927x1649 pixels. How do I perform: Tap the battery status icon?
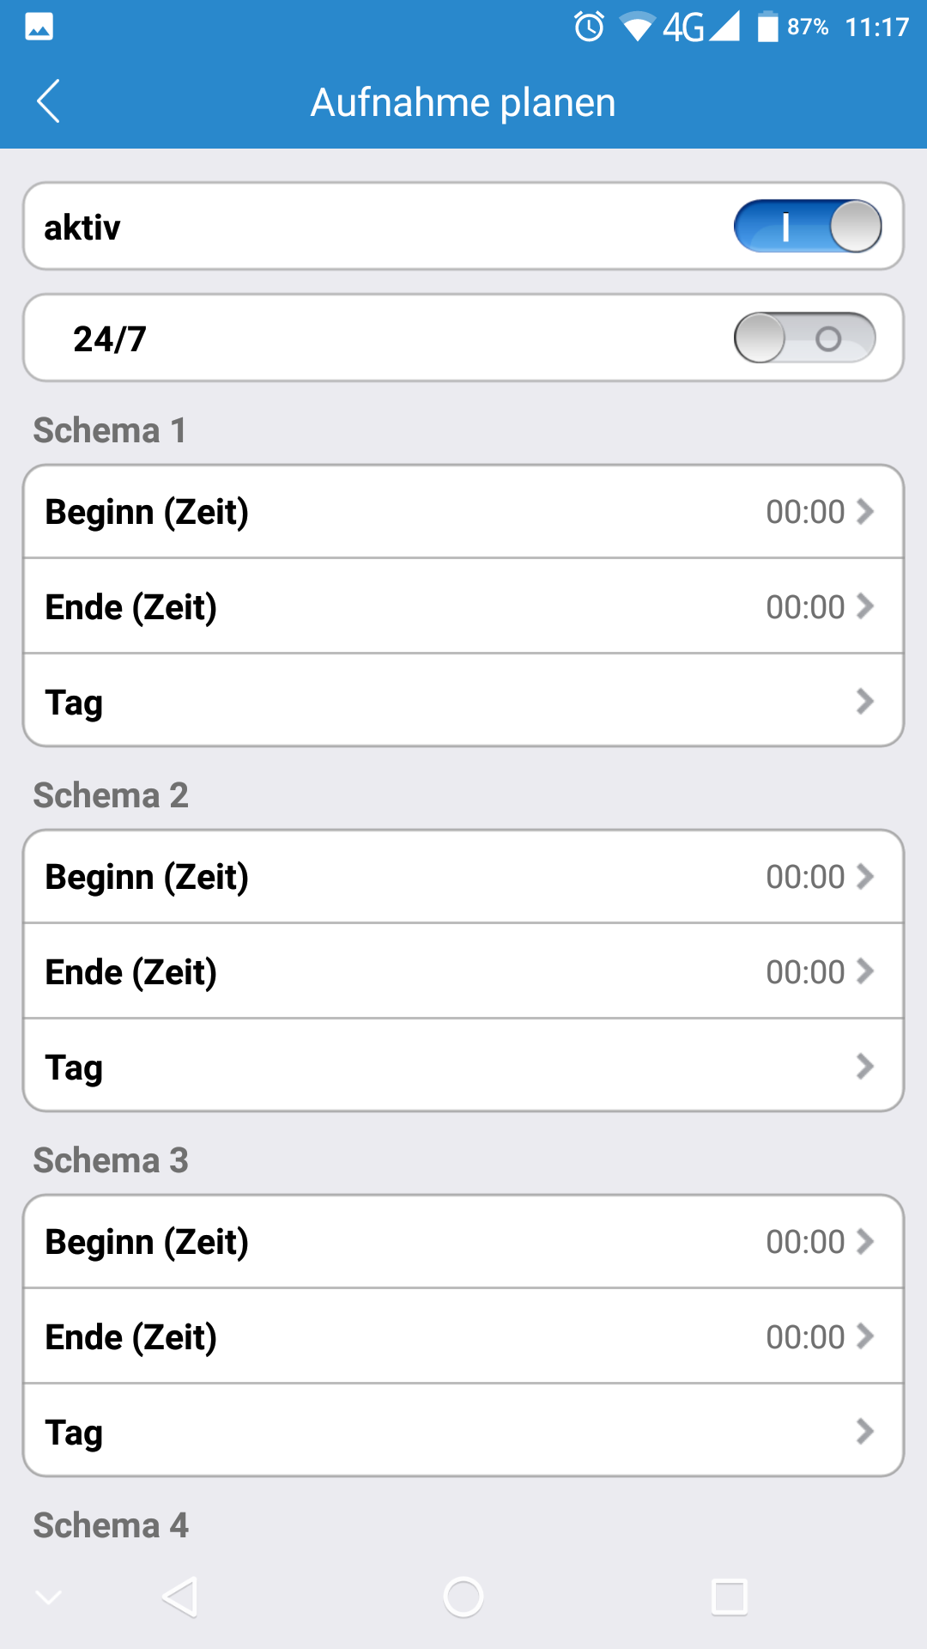click(x=767, y=27)
